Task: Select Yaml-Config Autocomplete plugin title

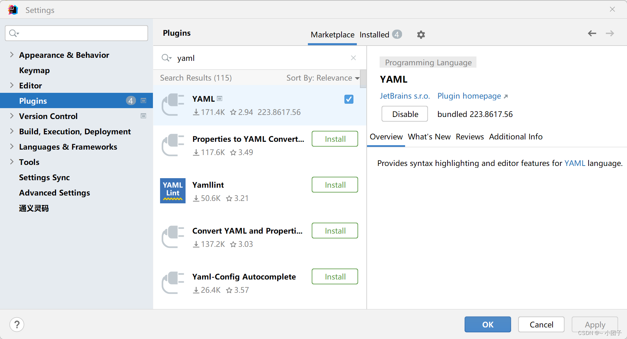Action: click(x=244, y=277)
